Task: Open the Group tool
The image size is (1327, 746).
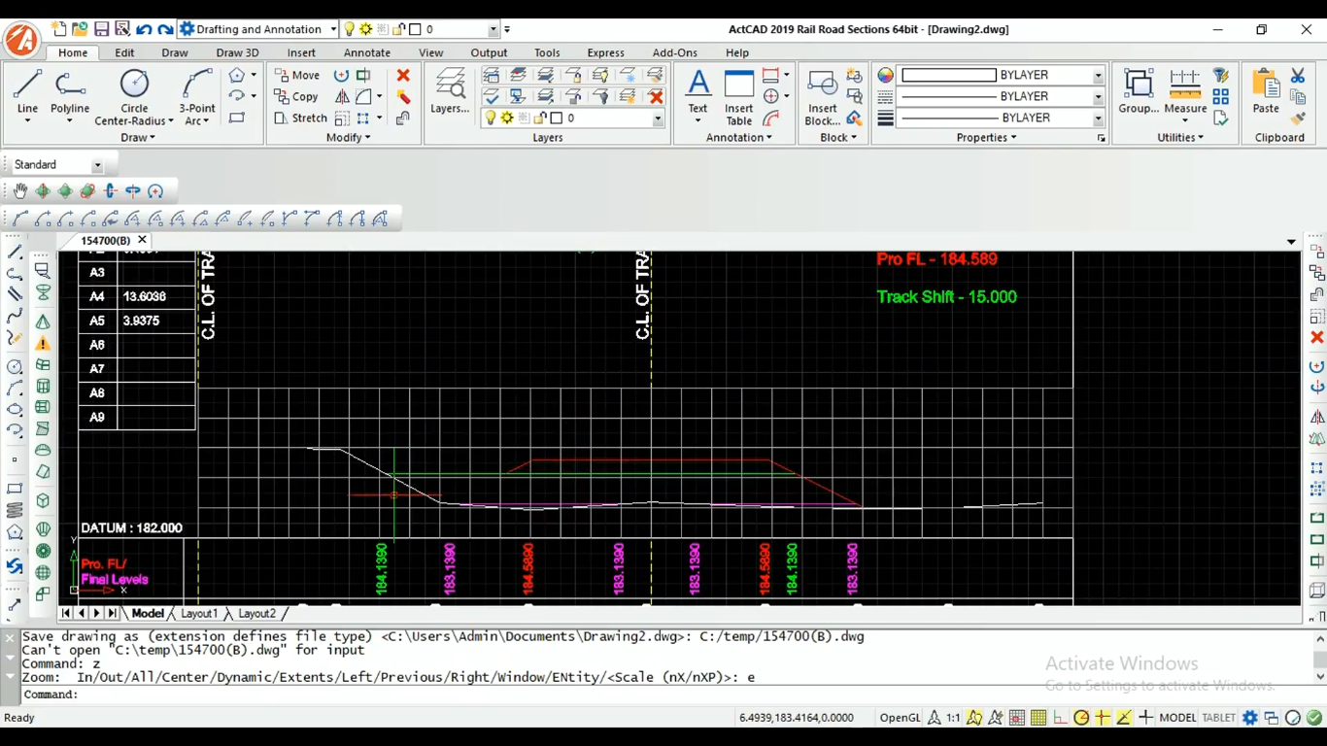Action: (x=1139, y=90)
